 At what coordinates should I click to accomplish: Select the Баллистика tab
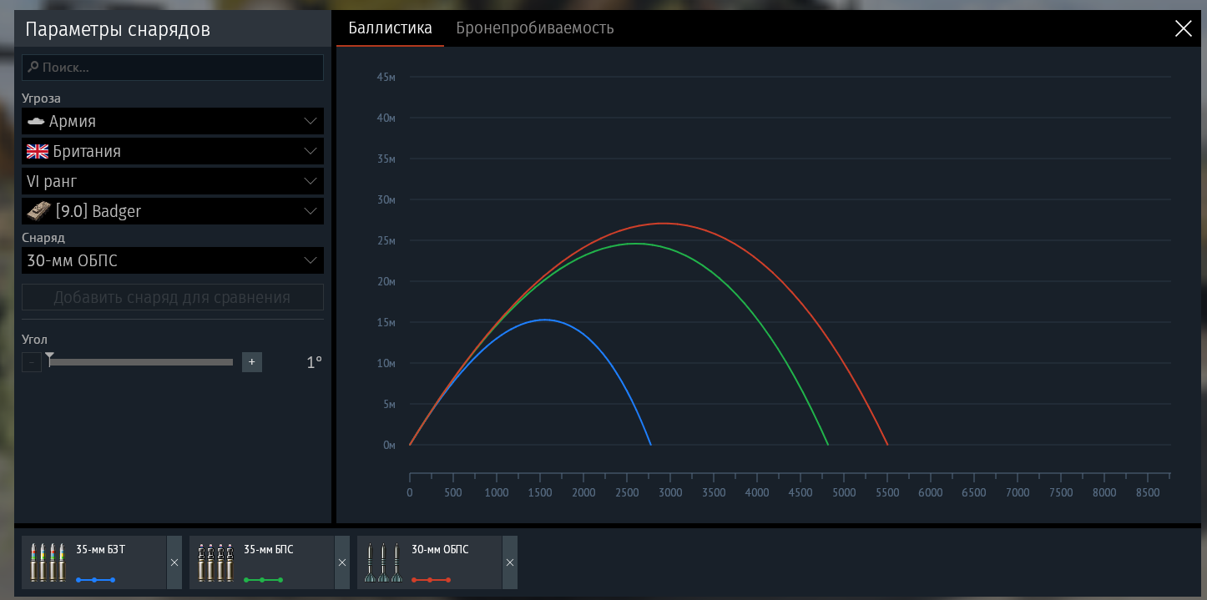tap(390, 28)
